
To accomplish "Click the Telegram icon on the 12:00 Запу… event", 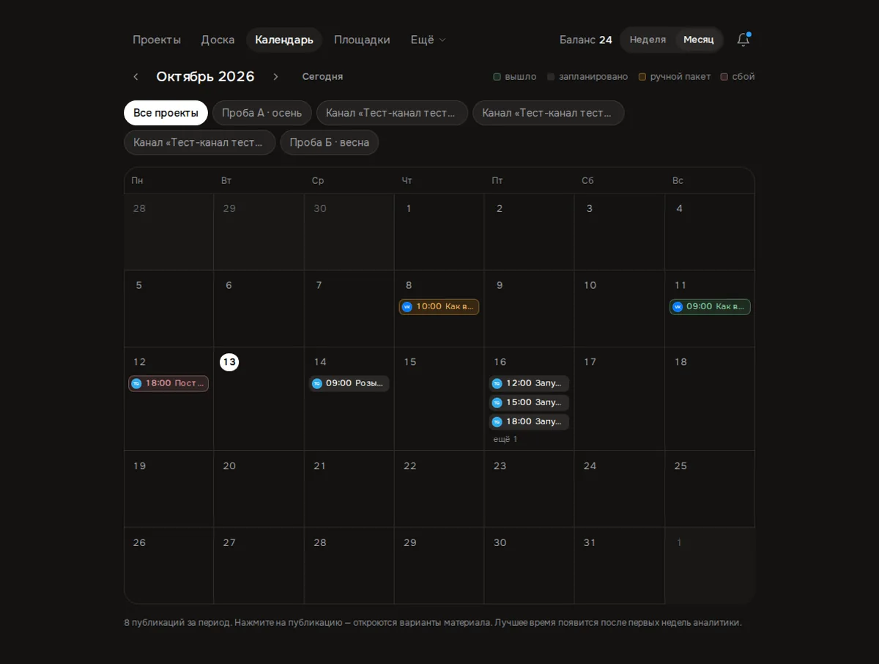I will [x=497, y=383].
